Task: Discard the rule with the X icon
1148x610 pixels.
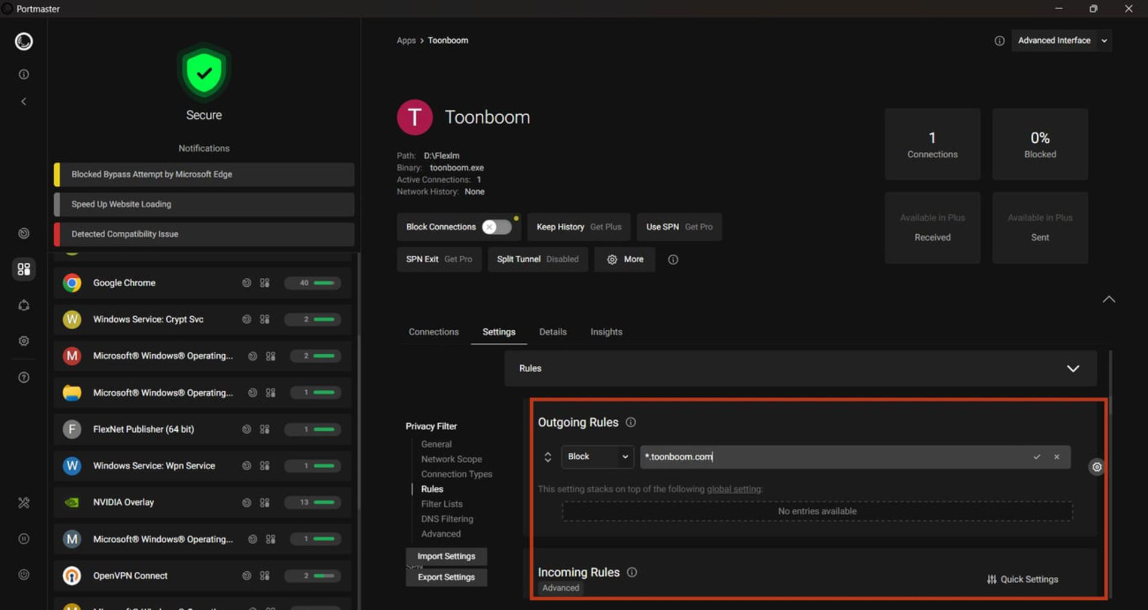Action: pos(1057,457)
